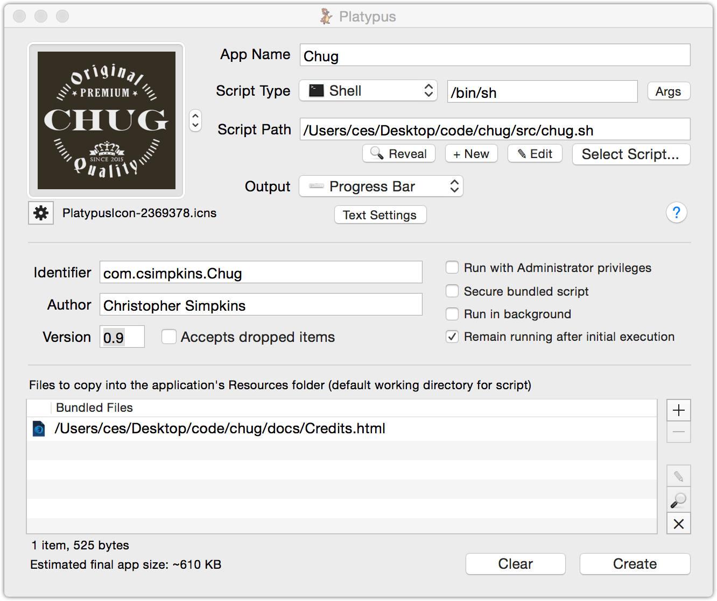Image resolution: width=717 pixels, height=601 pixels.
Task: Reveal bundled file with magnifier icon
Action: pos(678,500)
